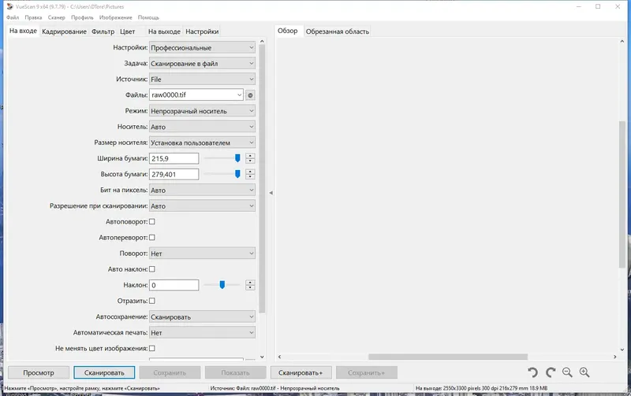Click the Просмотр button
This screenshot has width=631, height=396.
pos(39,372)
